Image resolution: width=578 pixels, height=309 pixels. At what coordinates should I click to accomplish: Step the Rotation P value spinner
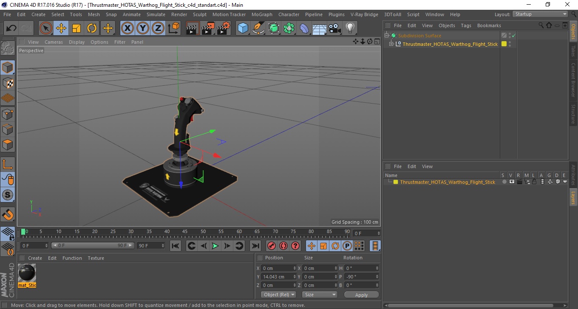[x=377, y=277]
